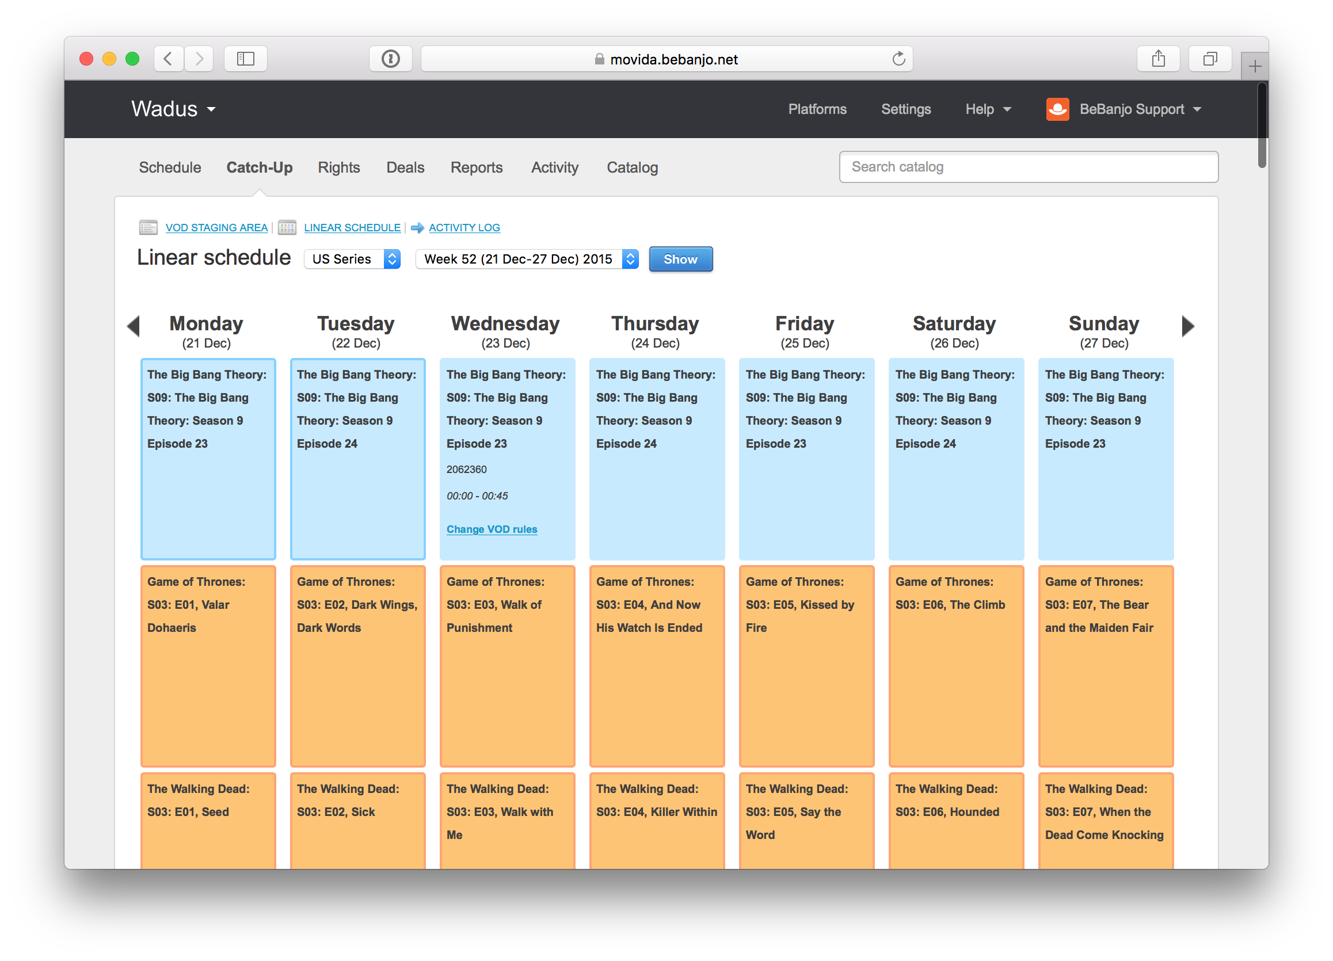Click the activity log arrow icon

coord(417,227)
